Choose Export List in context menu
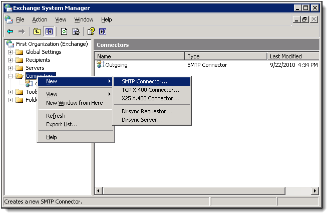This screenshot has height=217, width=331. pos(76,125)
